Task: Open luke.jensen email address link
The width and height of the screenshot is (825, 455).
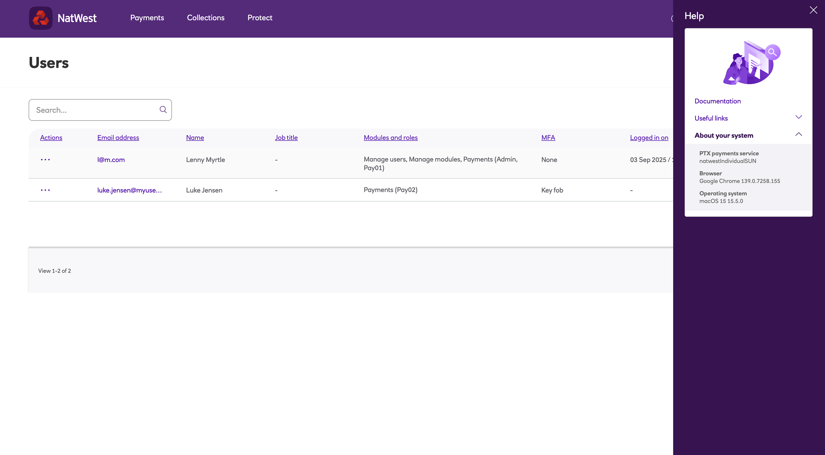Action: pos(129,190)
